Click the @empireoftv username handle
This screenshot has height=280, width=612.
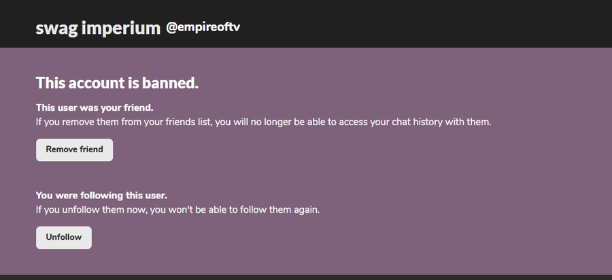[203, 29]
